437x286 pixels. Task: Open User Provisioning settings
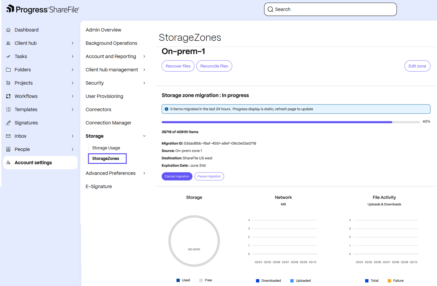point(105,96)
